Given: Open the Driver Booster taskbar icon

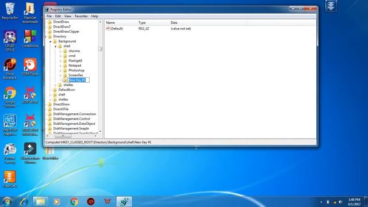Looking at the screenshot, I should point(91,202).
